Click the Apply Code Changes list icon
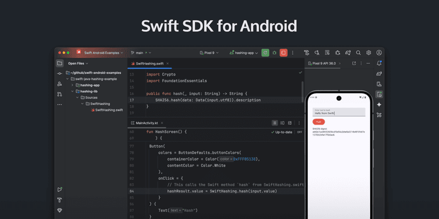The width and height of the screenshot is (439, 219). coord(327,52)
